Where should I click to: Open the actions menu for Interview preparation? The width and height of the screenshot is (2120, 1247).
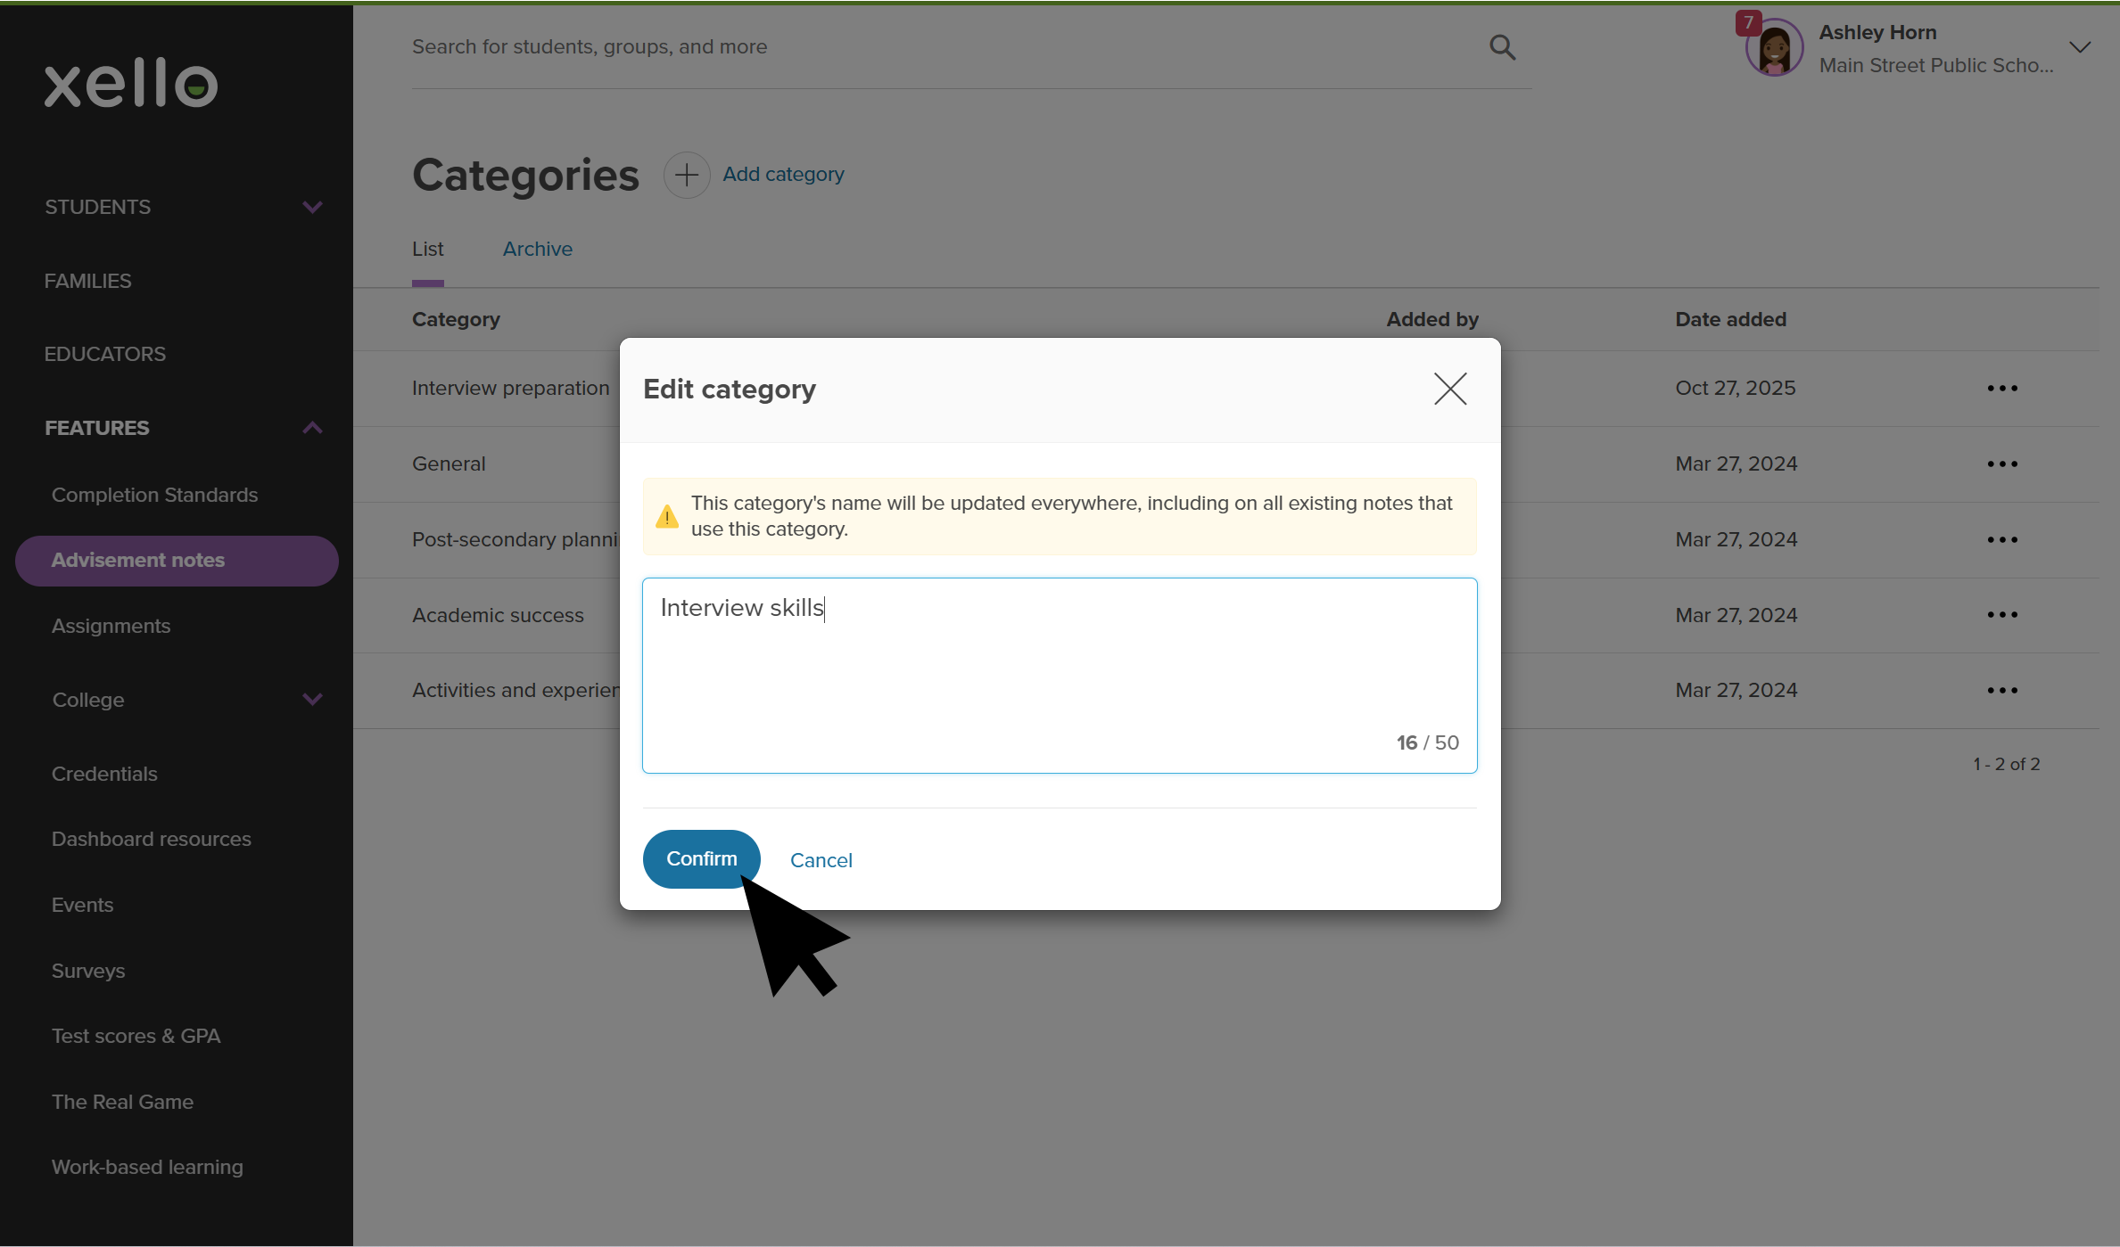pos(2001,388)
